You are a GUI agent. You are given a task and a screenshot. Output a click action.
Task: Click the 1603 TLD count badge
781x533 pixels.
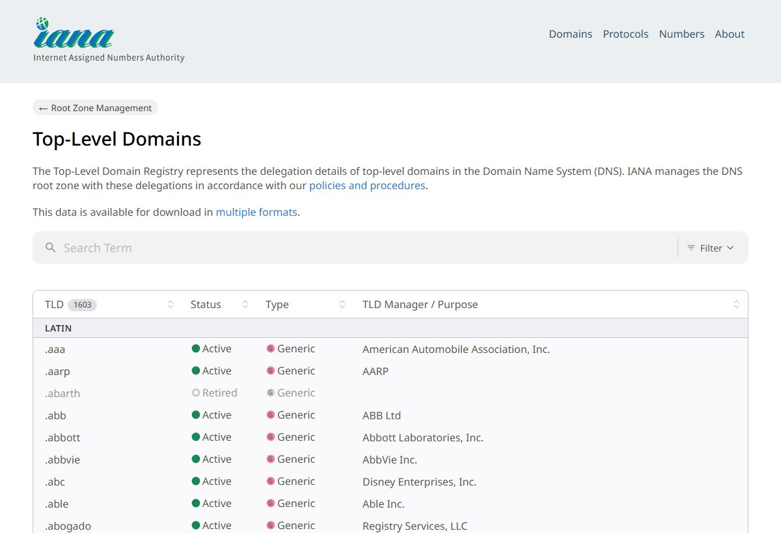(x=82, y=304)
